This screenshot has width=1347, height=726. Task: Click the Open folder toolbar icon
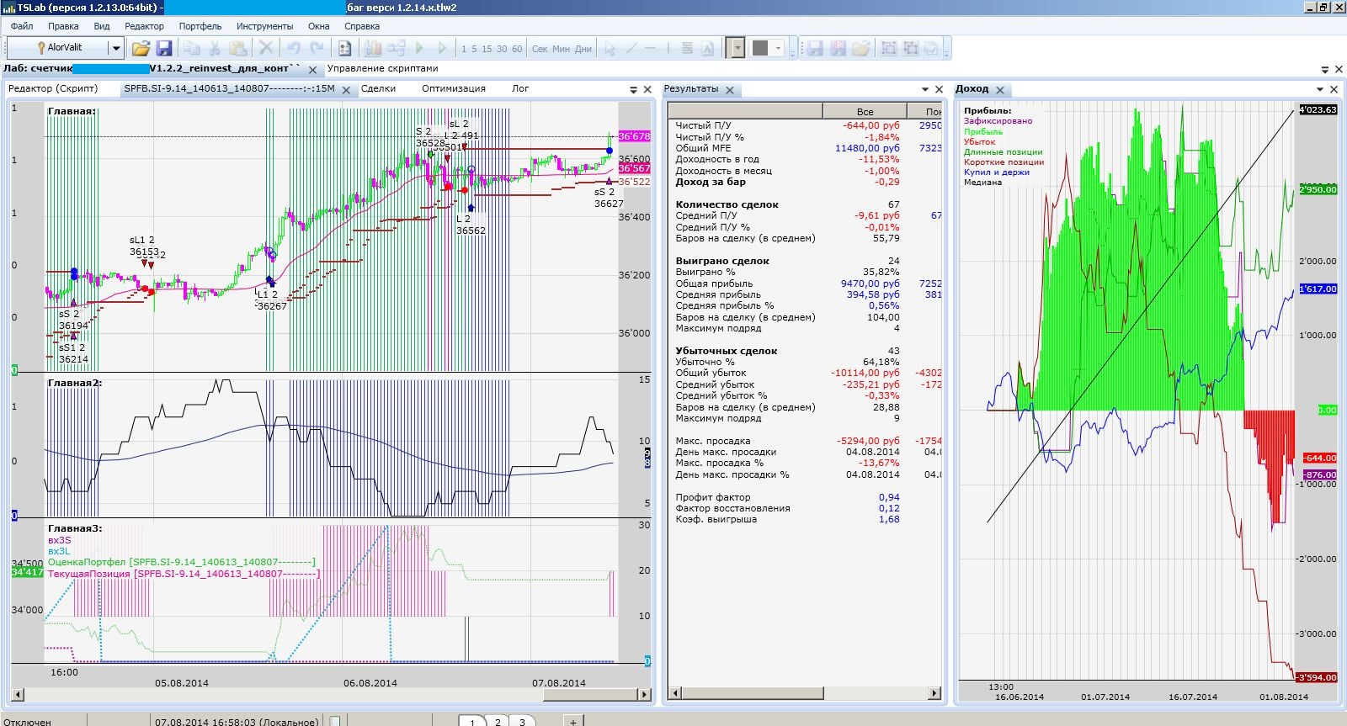pyautogui.click(x=141, y=49)
